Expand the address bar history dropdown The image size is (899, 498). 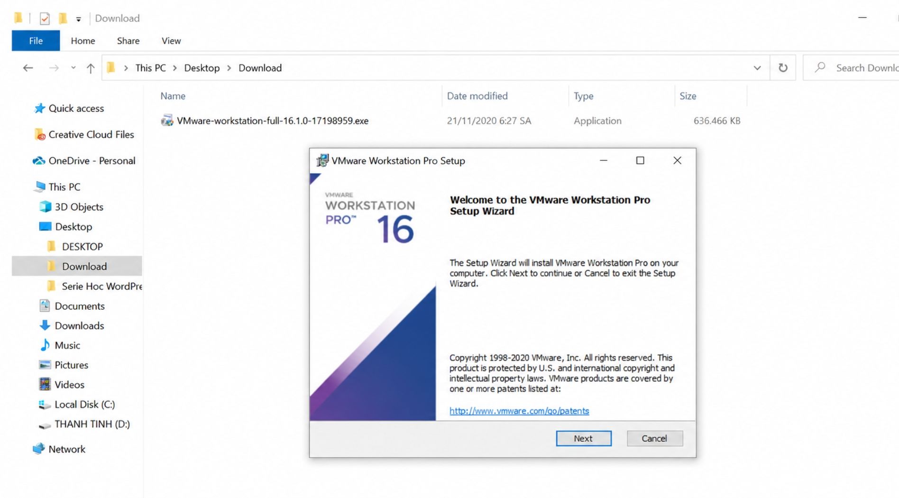[757, 68]
